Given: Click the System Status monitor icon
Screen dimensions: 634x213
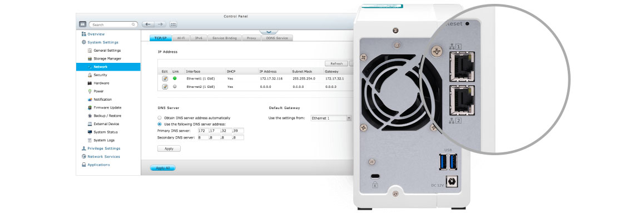Looking at the screenshot, I should click(90, 132).
